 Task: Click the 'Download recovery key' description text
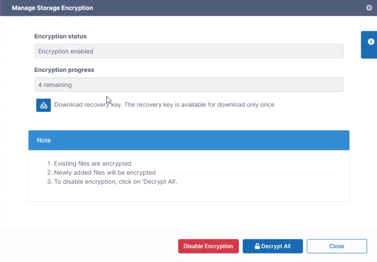tap(164, 104)
